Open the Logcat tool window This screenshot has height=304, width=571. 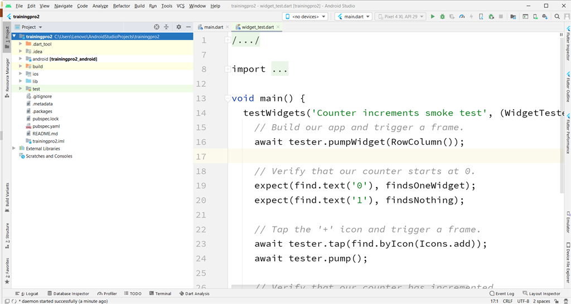27,293
